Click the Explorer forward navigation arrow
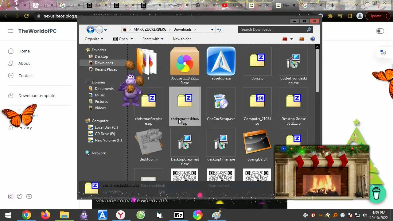The height and width of the screenshot is (221, 393). pyautogui.click(x=99, y=29)
